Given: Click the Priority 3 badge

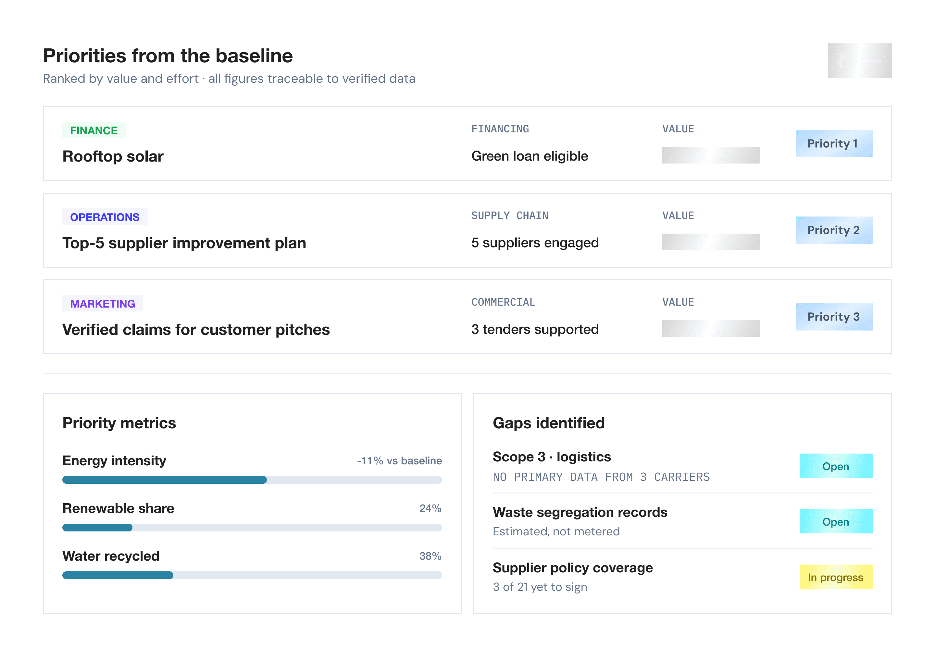Looking at the screenshot, I should point(834,317).
